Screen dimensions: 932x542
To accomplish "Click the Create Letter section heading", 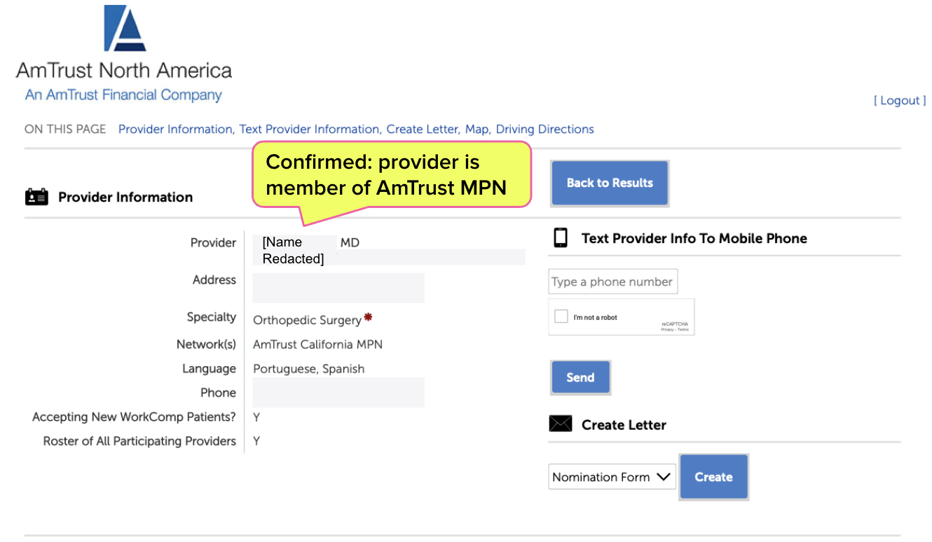I will 624,425.
